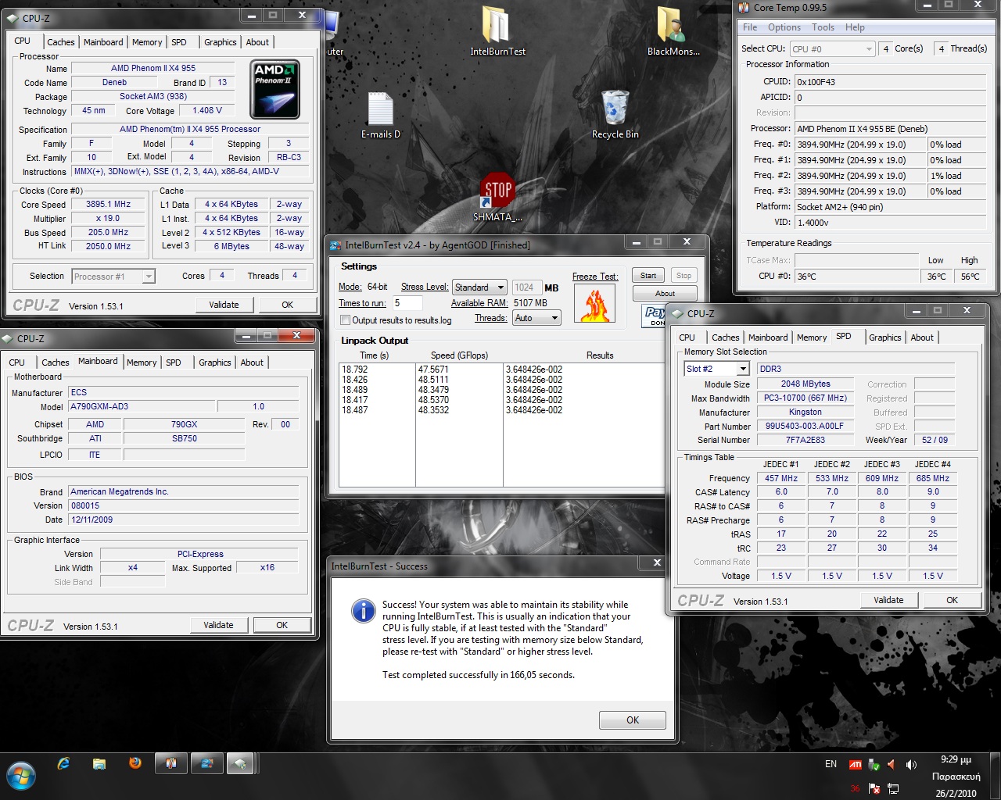
Task: Click the Core Voltage value 1.408 V
Action: (207, 111)
